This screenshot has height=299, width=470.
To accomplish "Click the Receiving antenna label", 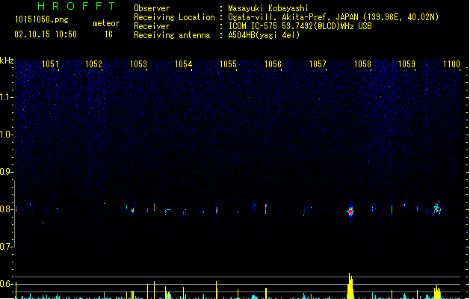I will (x=172, y=35).
